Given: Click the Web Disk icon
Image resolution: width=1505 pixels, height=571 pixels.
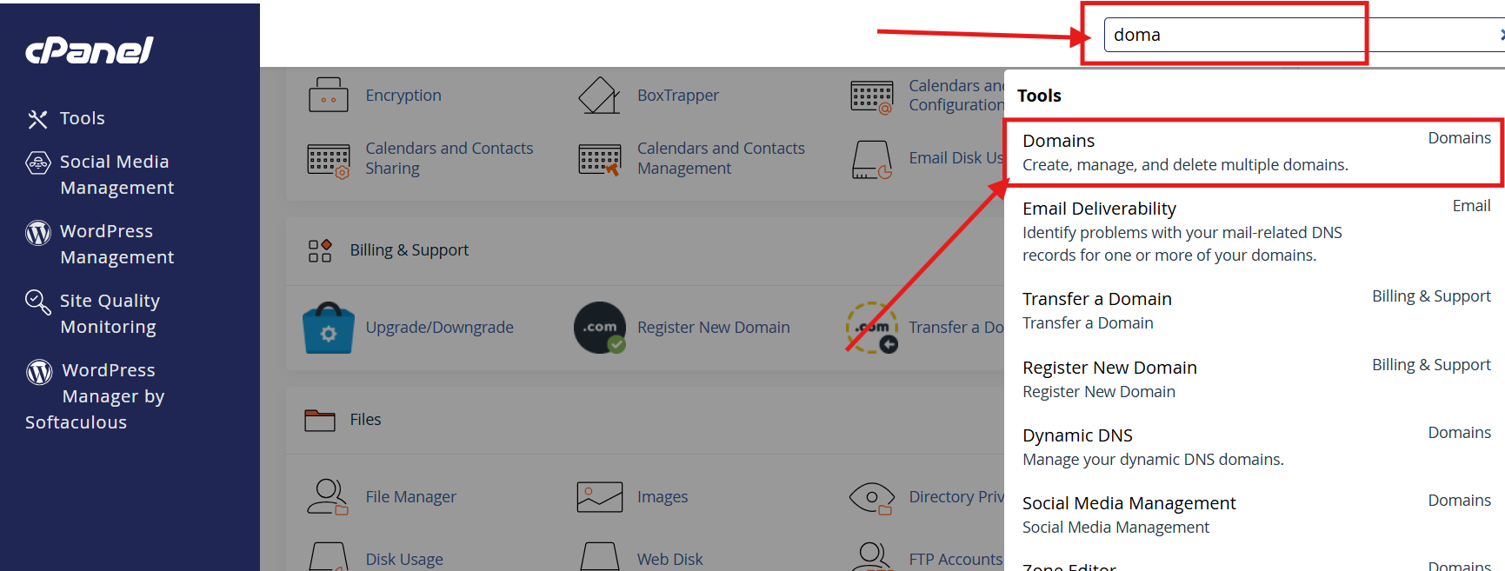Looking at the screenshot, I should pyautogui.click(x=600, y=557).
